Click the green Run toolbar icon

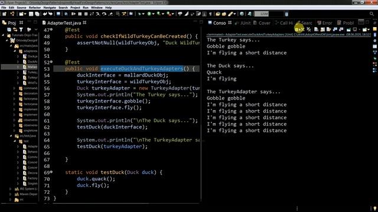click(149, 14)
